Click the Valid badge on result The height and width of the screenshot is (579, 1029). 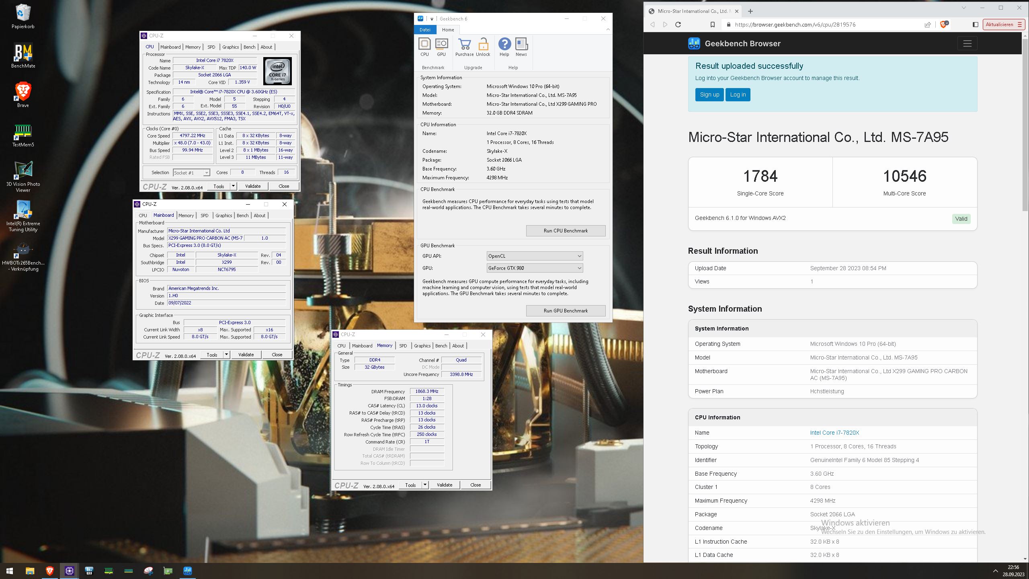(961, 219)
